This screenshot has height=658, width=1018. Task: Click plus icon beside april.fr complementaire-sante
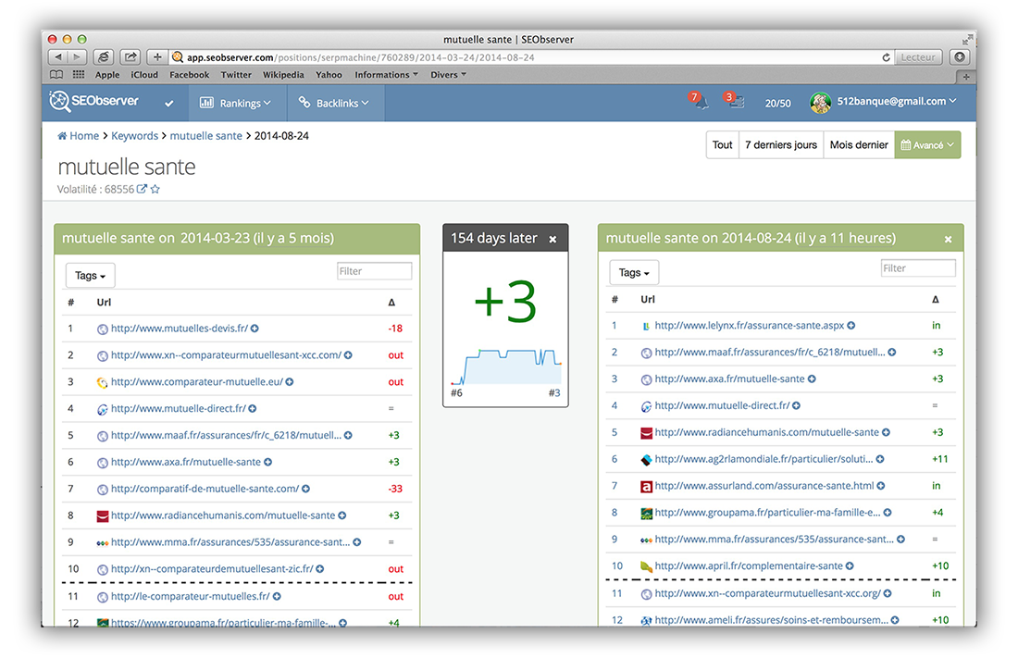(850, 565)
